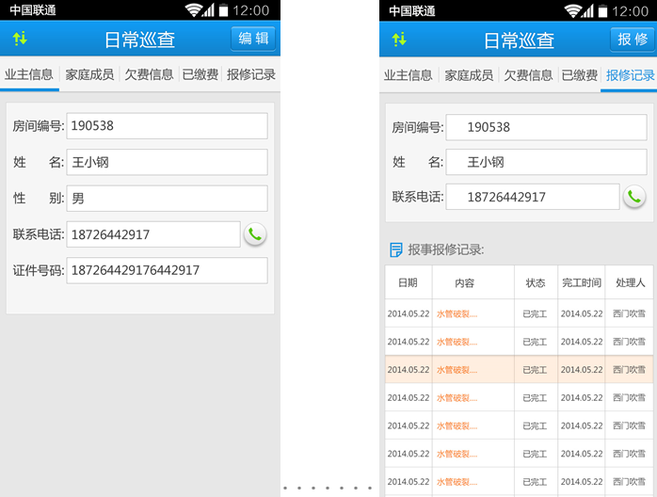
Task: Click 日常巡查 title on left screen
Action: 139,40
